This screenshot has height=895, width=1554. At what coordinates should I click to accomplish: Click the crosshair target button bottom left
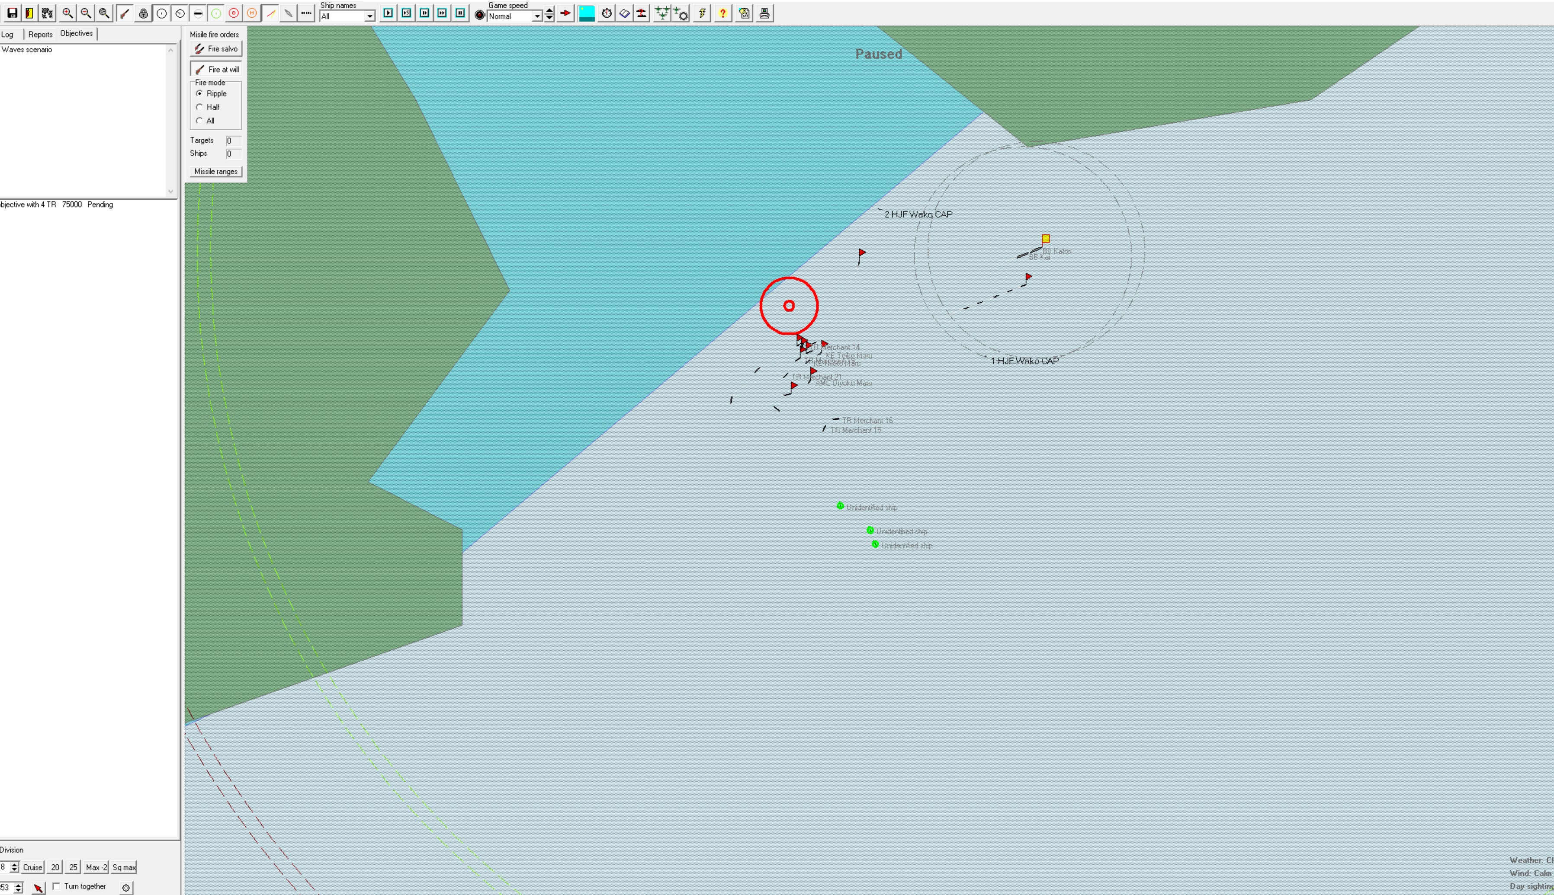pyautogui.click(x=126, y=888)
